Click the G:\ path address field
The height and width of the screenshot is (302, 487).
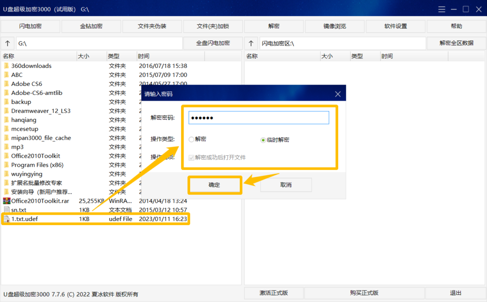pyautogui.click(x=99, y=43)
